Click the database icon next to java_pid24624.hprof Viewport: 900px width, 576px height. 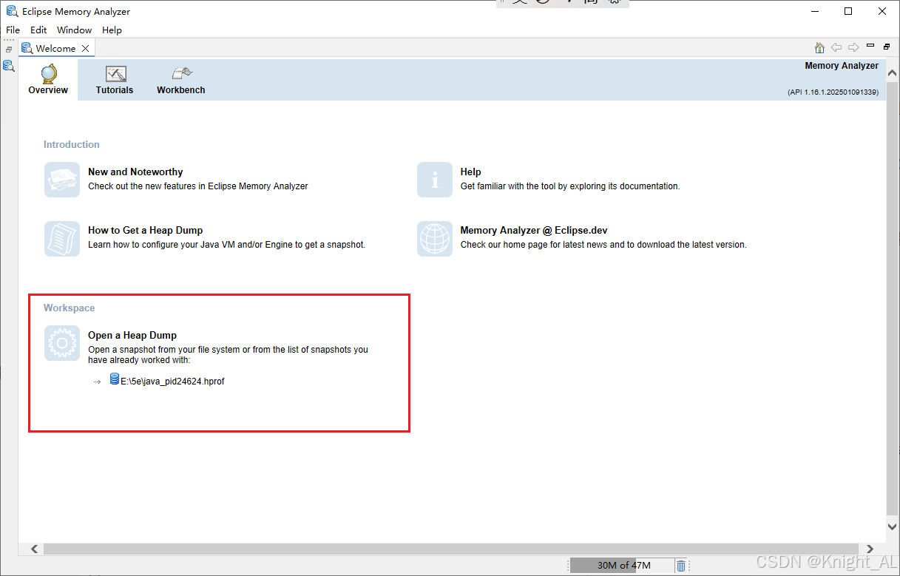tap(115, 379)
